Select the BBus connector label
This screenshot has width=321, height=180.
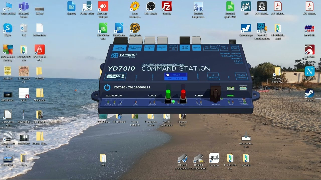click(x=196, y=48)
